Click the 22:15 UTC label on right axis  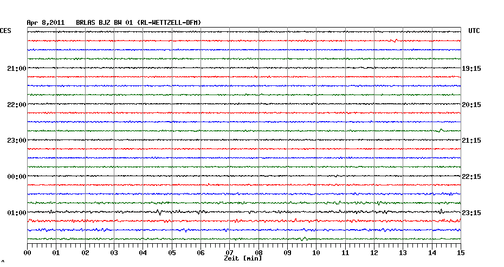[471, 177]
